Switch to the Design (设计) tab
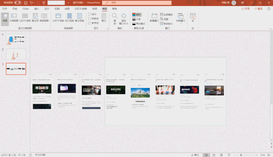This screenshot has width=273, height=157. [x=47, y=9]
